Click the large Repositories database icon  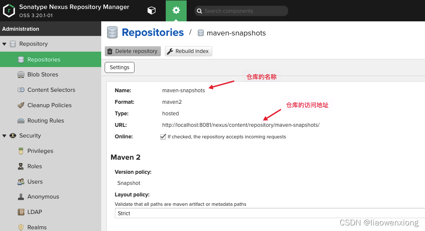click(x=112, y=32)
